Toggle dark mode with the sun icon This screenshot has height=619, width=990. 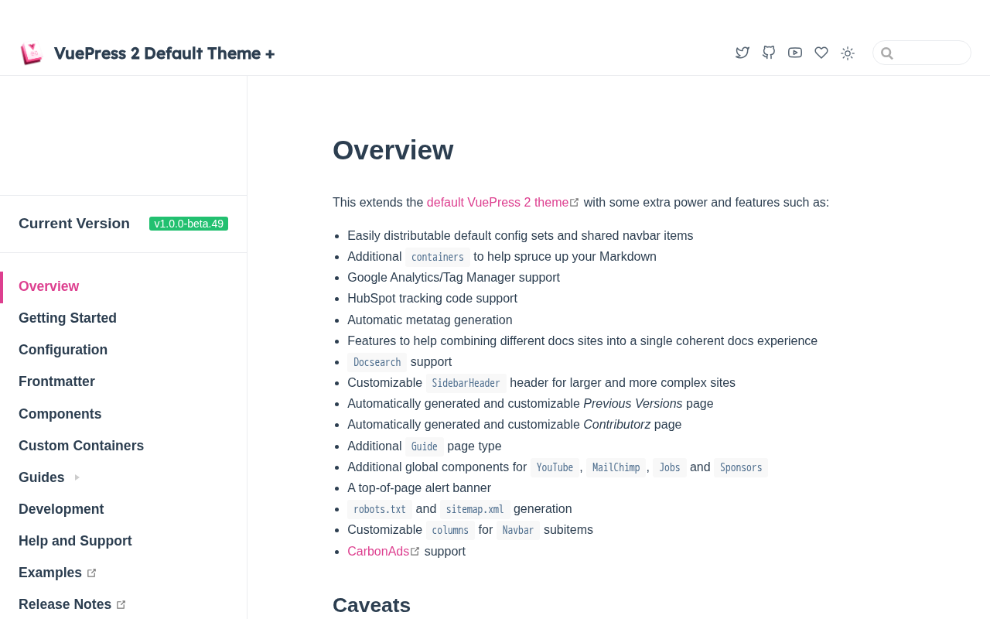click(848, 53)
